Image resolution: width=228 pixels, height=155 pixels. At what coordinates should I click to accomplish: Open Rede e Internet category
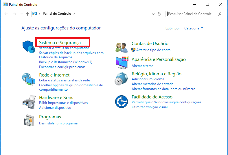(x=54, y=75)
